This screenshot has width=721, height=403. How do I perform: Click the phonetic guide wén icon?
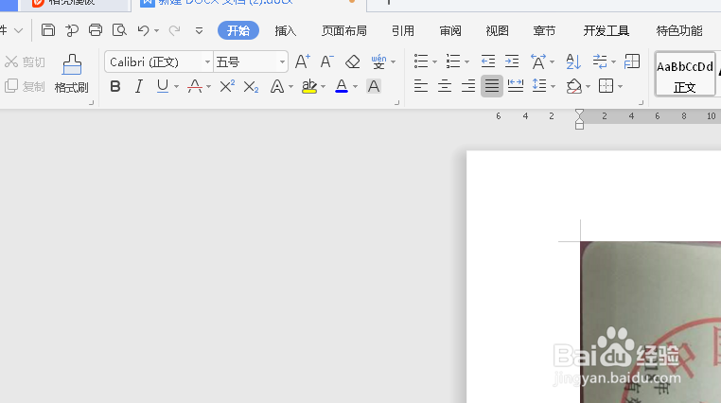(378, 61)
